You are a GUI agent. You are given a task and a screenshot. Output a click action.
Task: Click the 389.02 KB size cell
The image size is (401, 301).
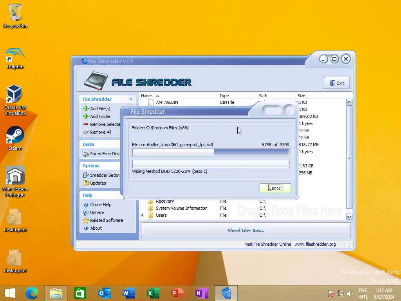pos(308,116)
